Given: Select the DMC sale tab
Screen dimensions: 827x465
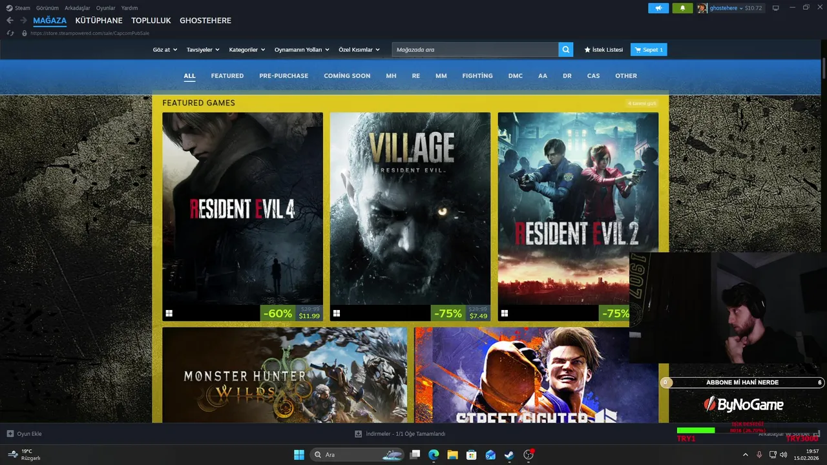Looking at the screenshot, I should coord(516,76).
